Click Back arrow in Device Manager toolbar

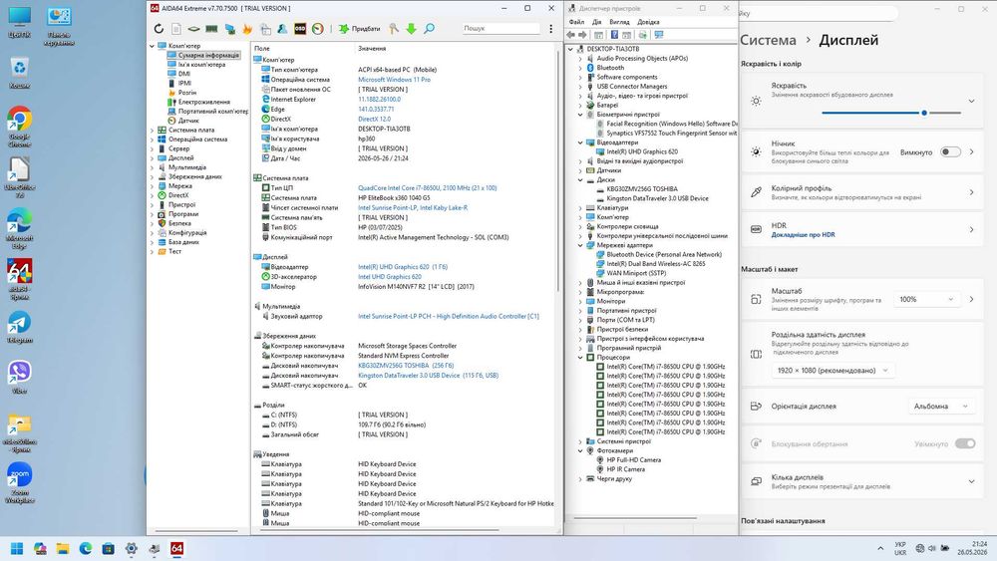(570, 35)
